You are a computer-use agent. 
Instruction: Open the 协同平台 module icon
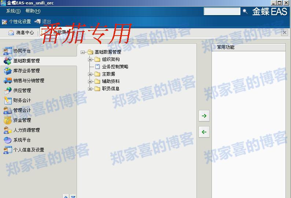pyautogui.click(x=8, y=51)
